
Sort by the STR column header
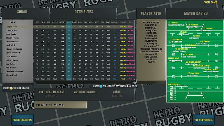[49, 22]
